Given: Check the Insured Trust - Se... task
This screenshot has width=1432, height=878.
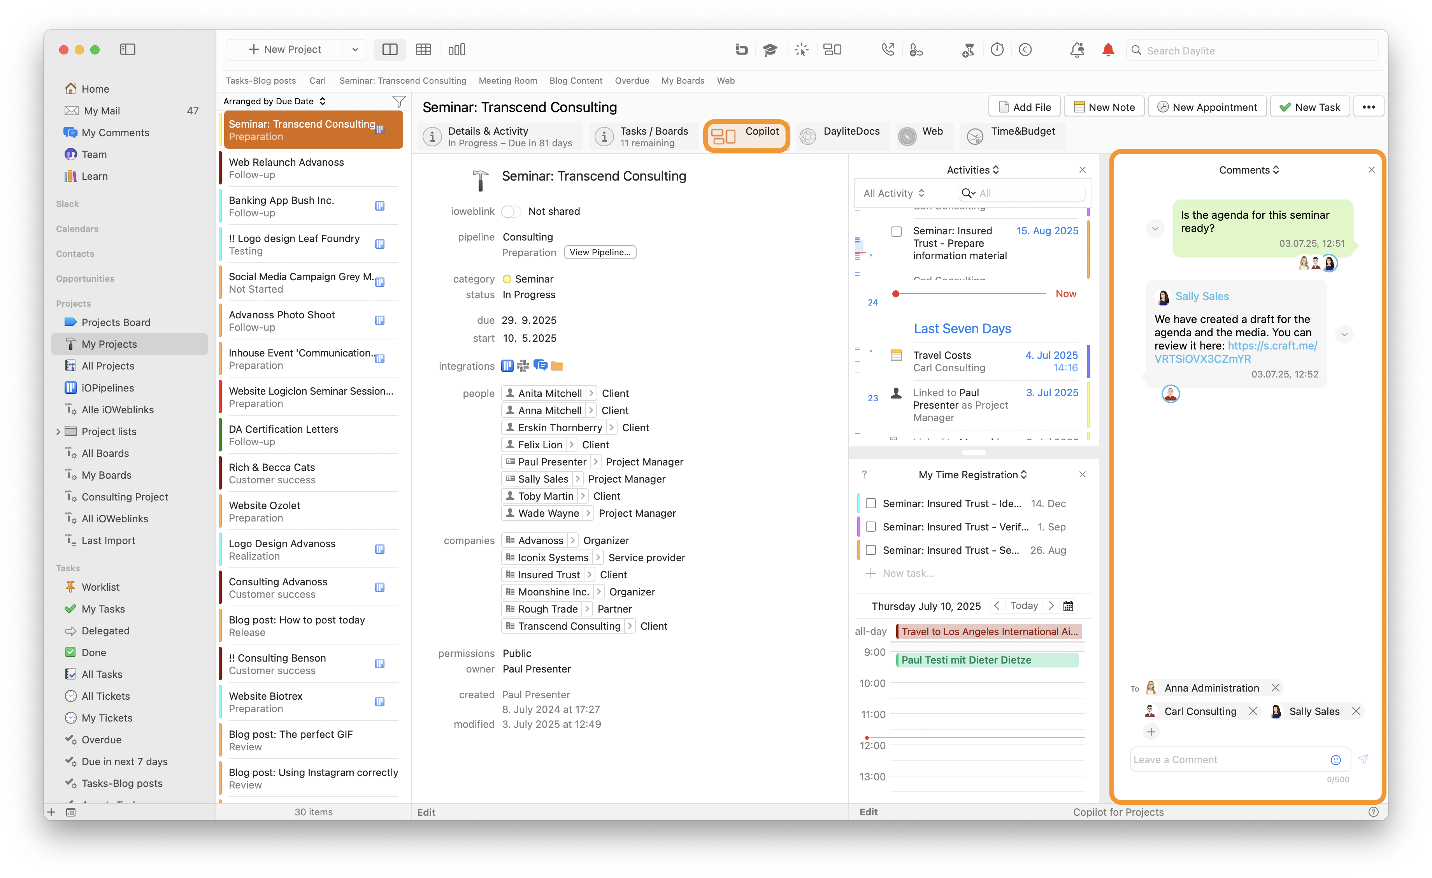Looking at the screenshot, I should [870, 550].
